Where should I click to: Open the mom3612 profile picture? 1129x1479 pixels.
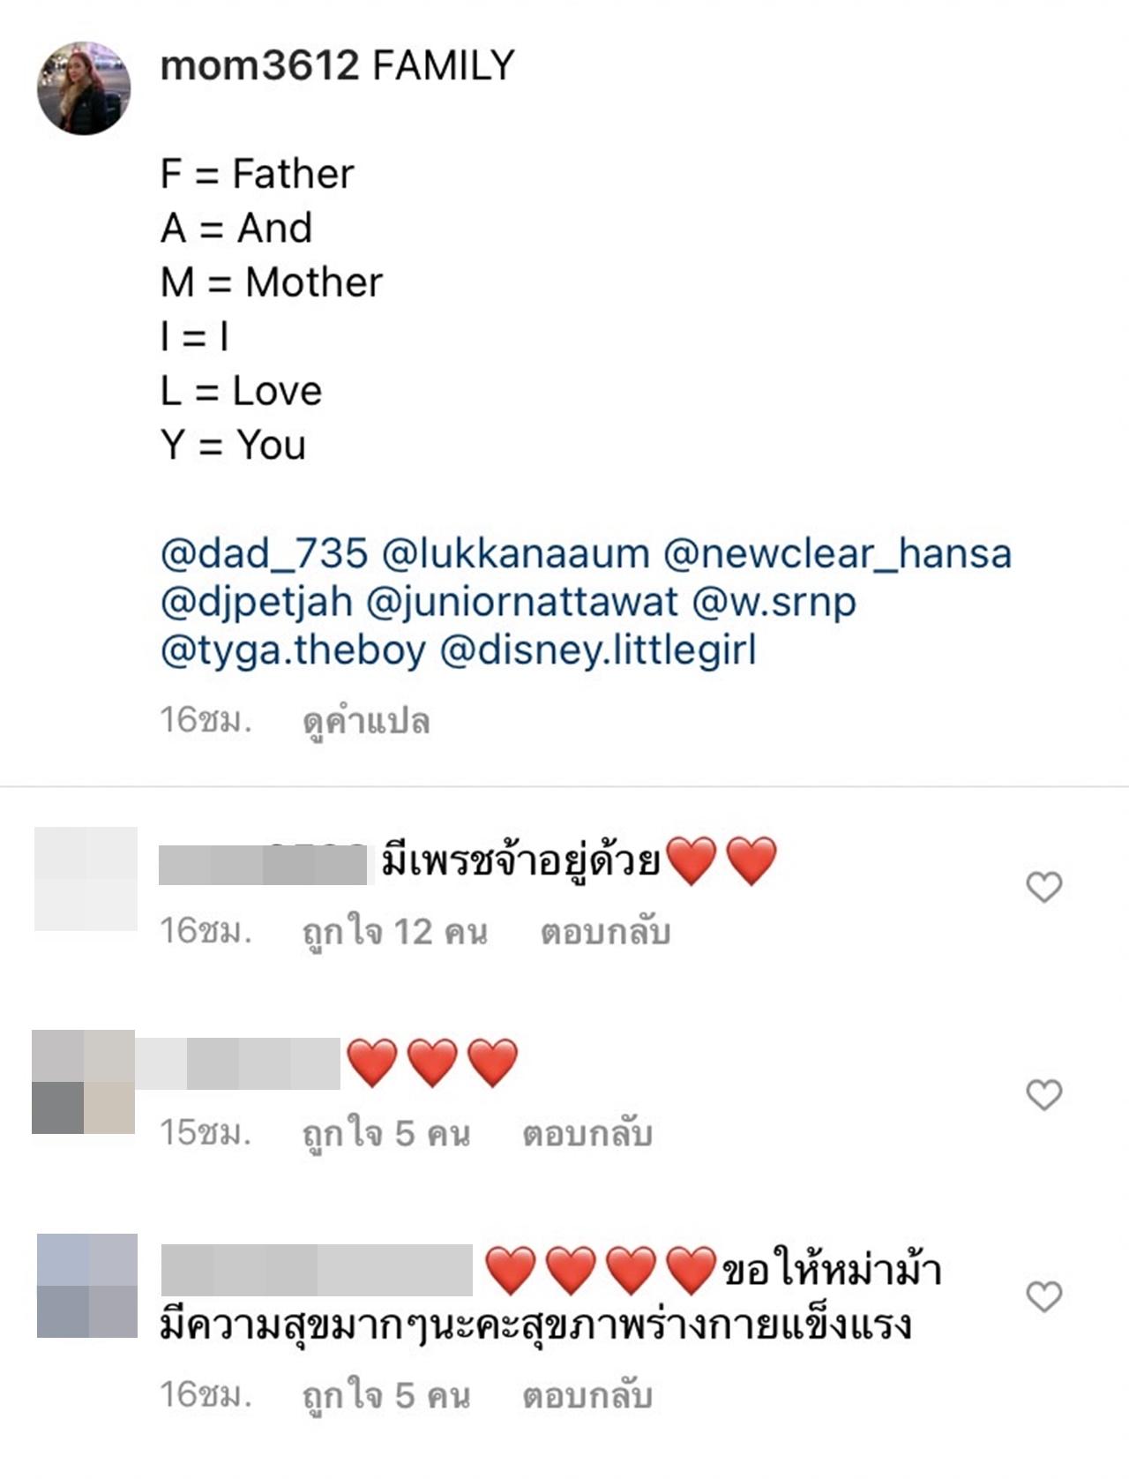(84, 88)
